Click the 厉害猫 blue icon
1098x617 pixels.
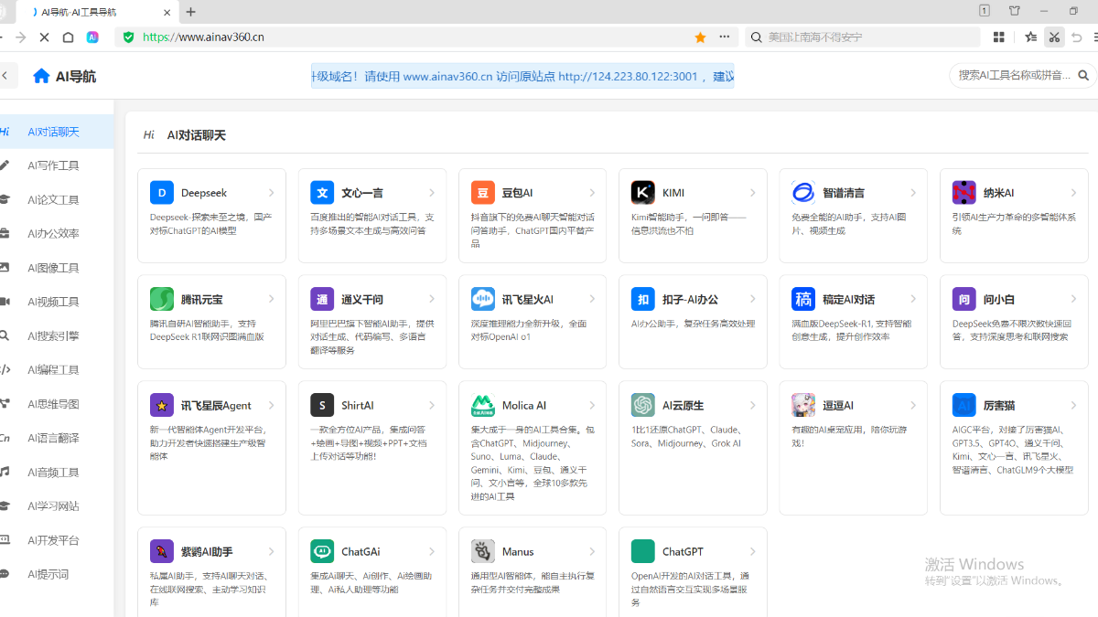[964, 405]
